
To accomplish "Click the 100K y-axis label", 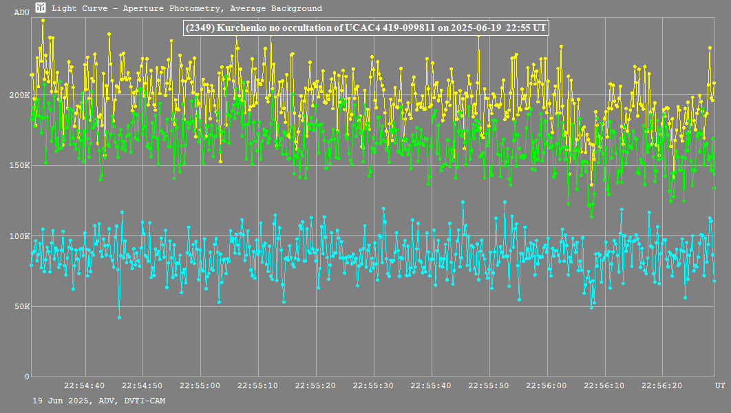I will click(19, 236).
